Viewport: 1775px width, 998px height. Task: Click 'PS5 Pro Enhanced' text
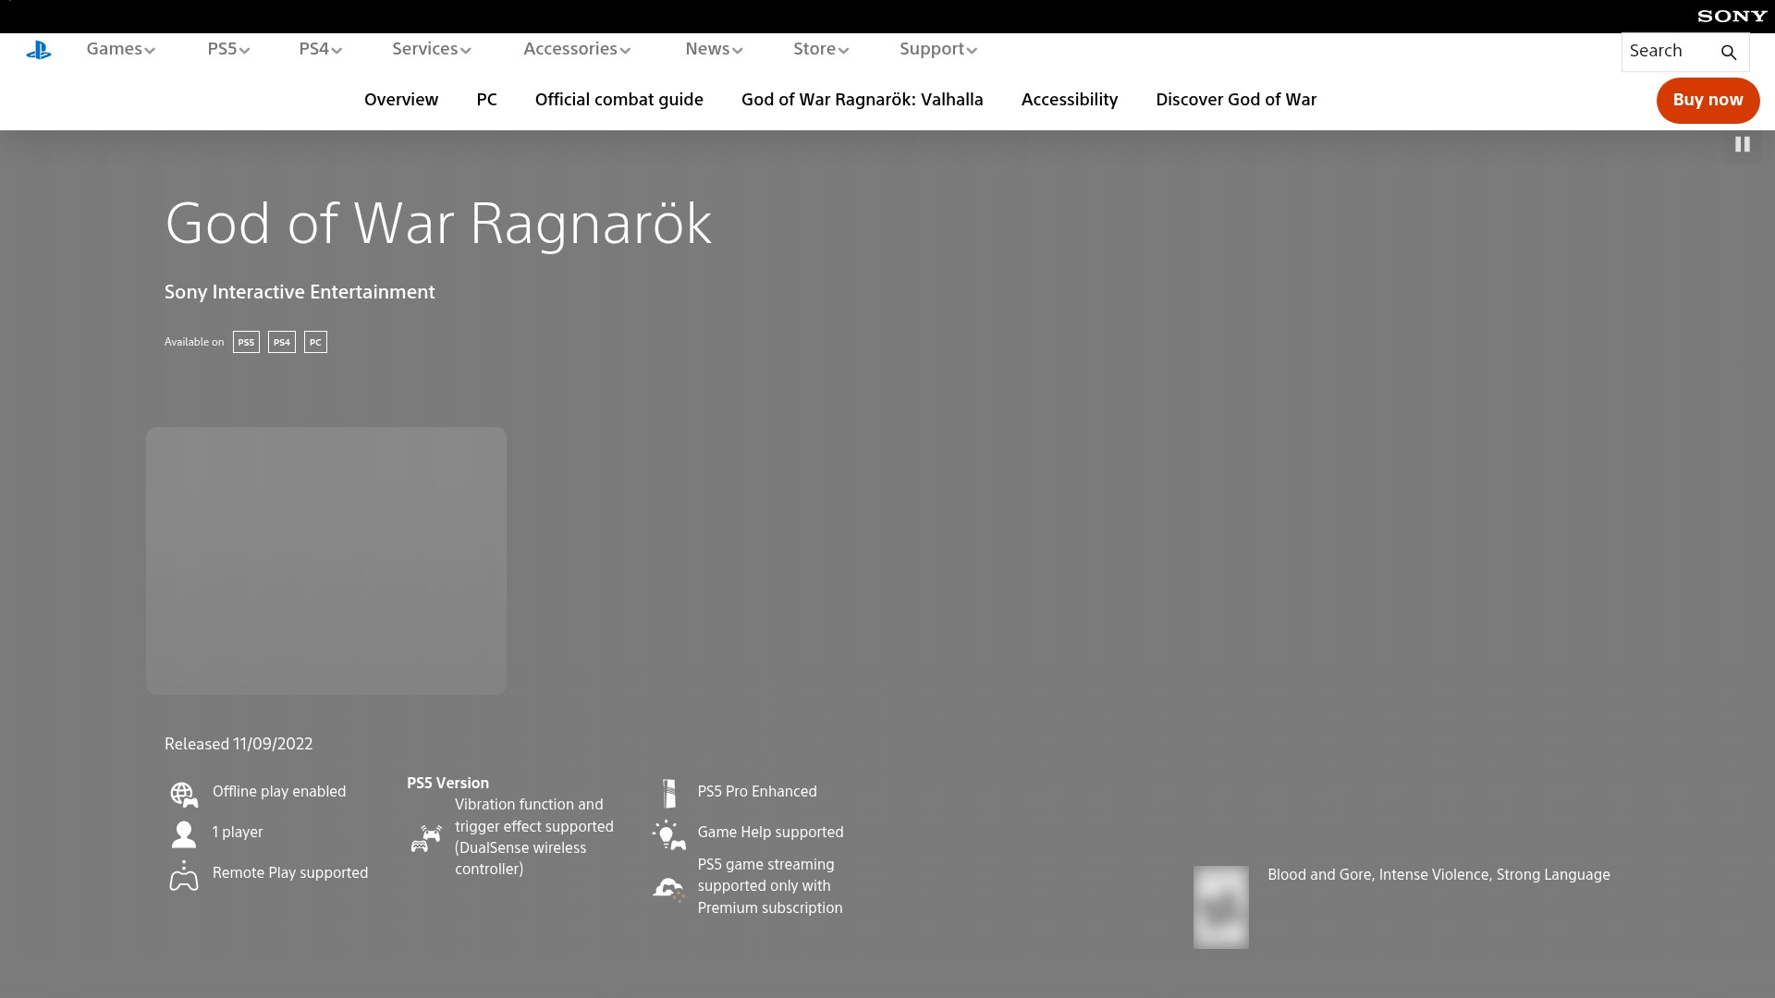point(757,792)
